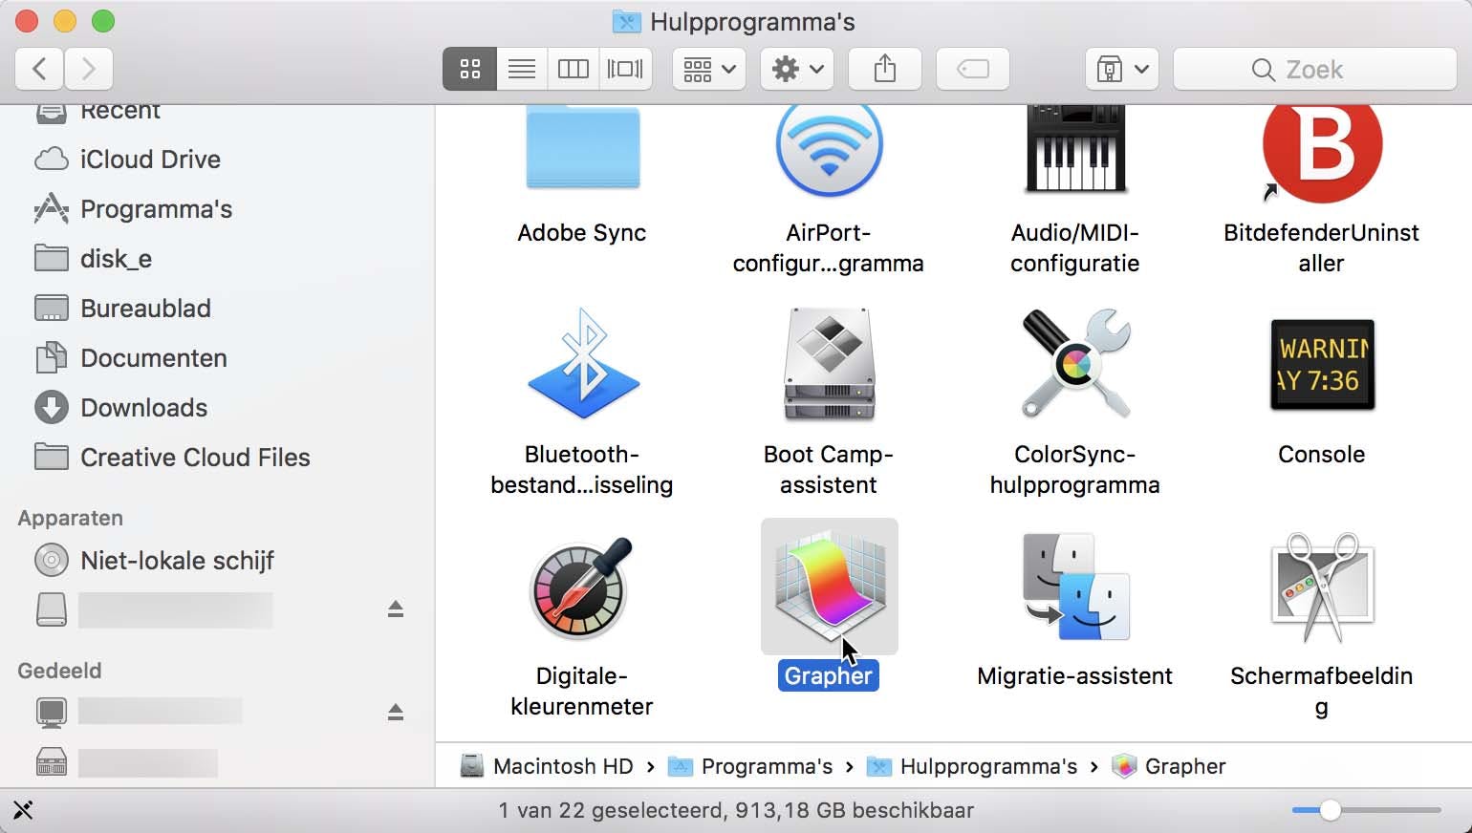Open Audio/MIDI-configuratie app icon

[x=1075, y=149]
